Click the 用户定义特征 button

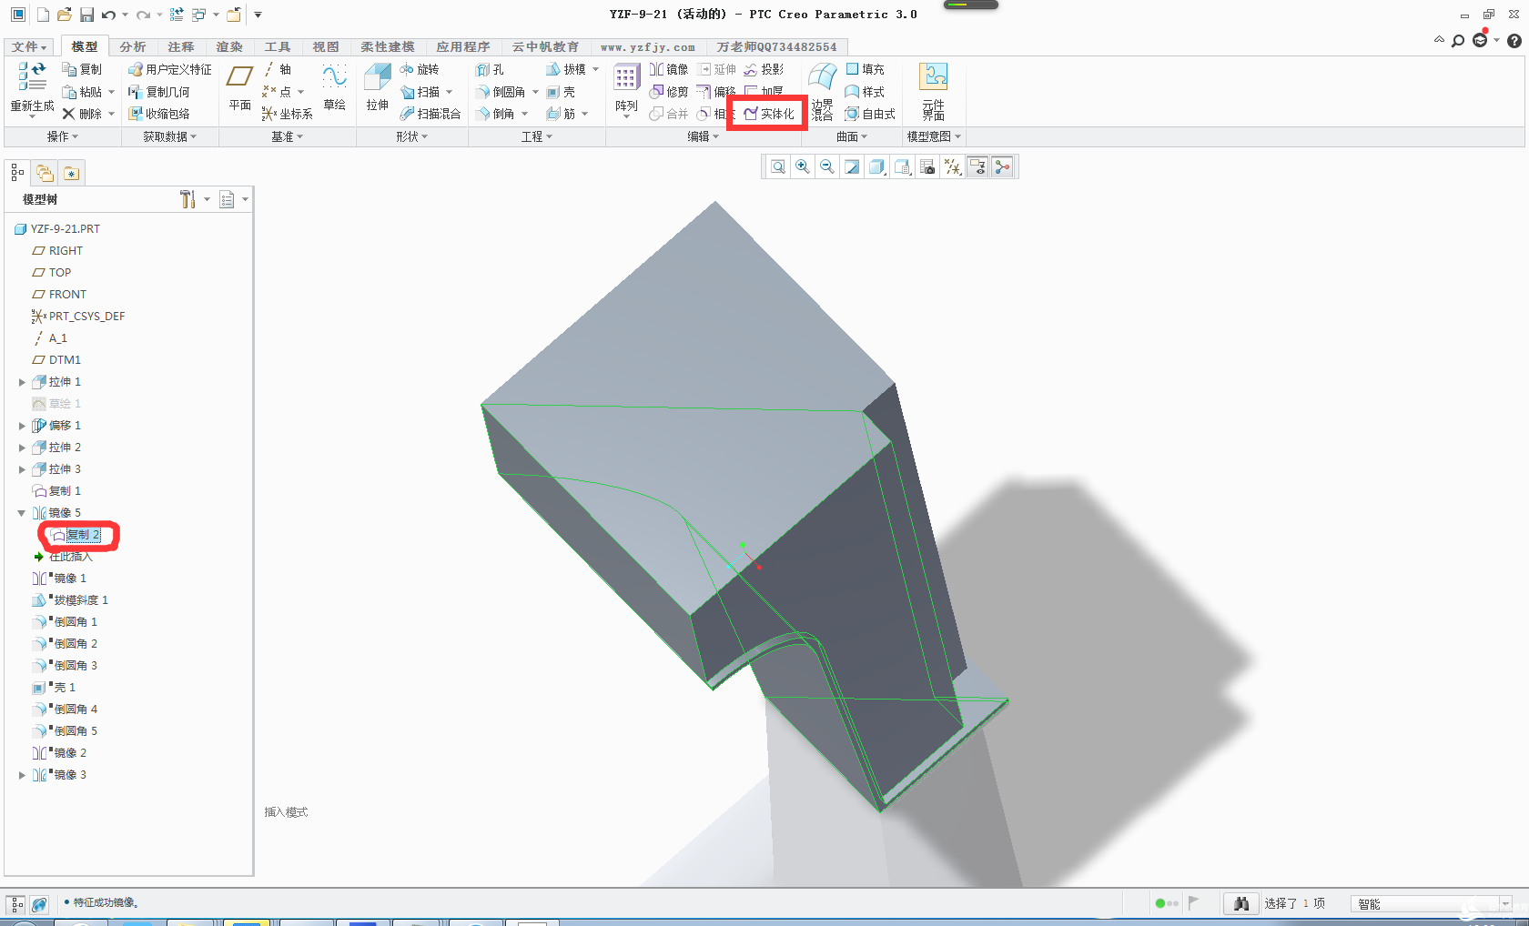[170, 69]
